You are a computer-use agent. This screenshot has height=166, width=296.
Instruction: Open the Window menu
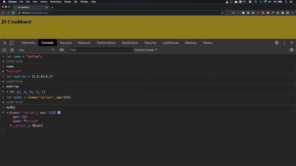pyautogui.click(x=84, y=2)
